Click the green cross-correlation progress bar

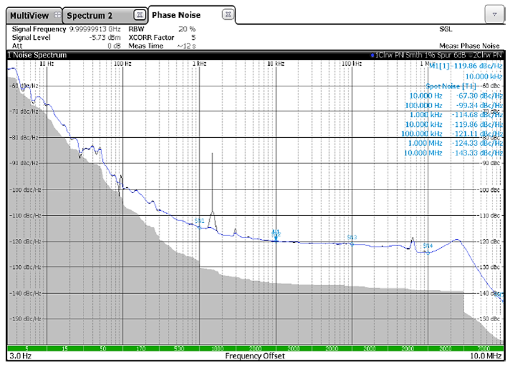click(x=255, y=348)
